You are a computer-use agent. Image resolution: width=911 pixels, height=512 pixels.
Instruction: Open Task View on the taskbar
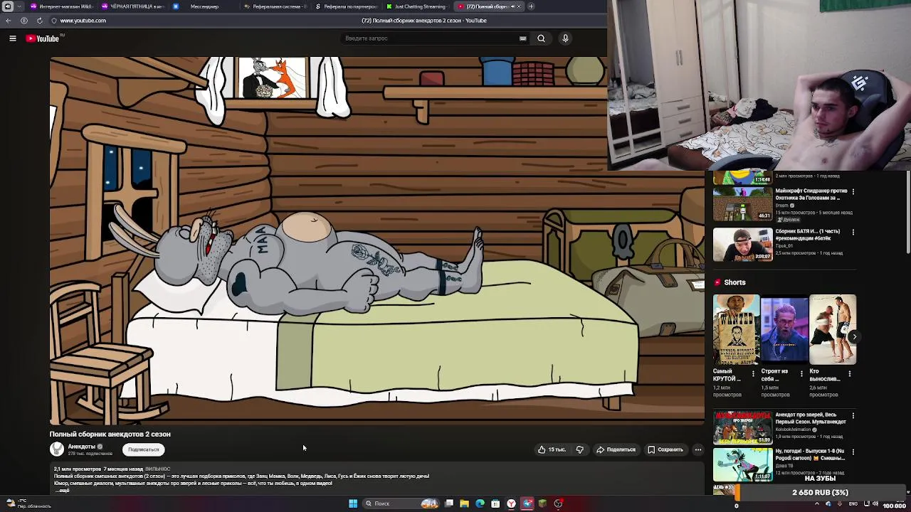click(x=449, y=503)
